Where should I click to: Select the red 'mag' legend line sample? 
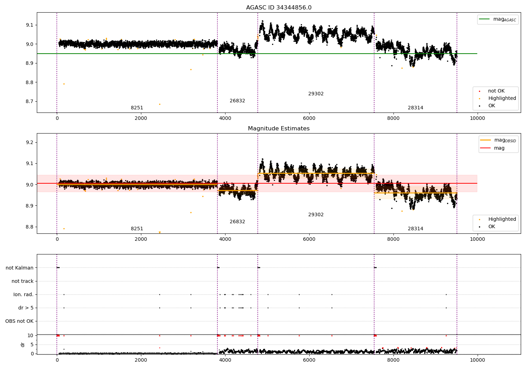pos(486,148)
